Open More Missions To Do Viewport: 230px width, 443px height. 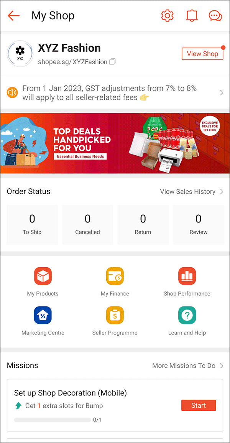(x=188, y=366)
